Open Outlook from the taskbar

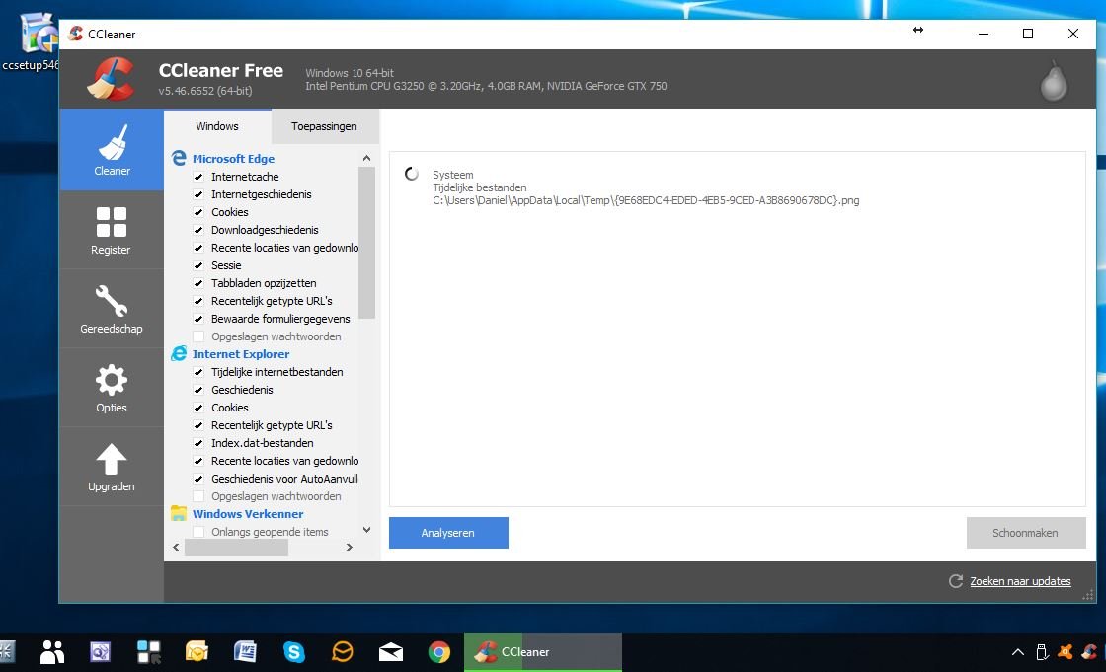(197, 652)
